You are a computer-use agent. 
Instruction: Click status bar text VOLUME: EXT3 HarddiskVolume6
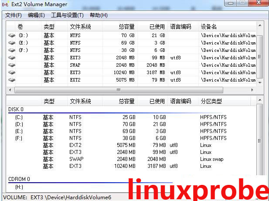click(x=57, y=198)
